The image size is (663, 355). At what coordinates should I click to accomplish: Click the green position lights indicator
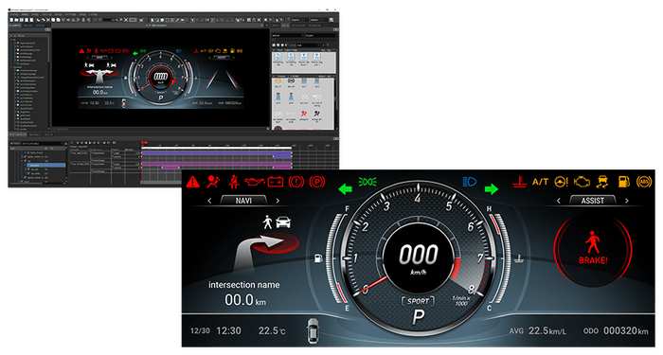367,182
